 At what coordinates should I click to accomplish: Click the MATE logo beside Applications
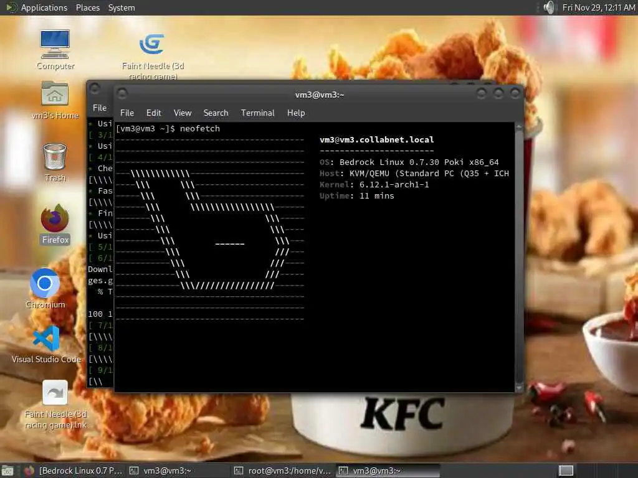[11, 7]
